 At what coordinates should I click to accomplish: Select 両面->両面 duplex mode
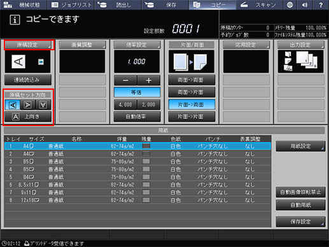(x=192, y=80)
